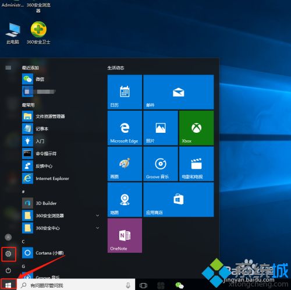Open the user account avatar
Image resolution: width=291 pixels, height=290 pixels.
[x=8, y=237]
